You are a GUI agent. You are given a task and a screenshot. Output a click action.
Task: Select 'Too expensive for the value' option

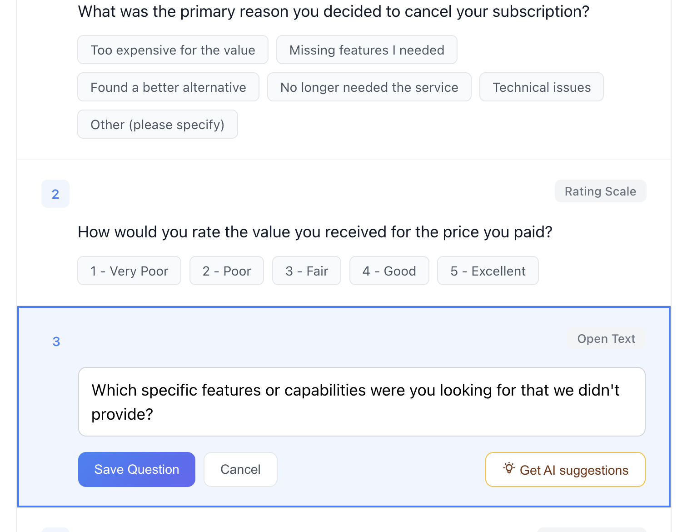(x=173, y=50)
